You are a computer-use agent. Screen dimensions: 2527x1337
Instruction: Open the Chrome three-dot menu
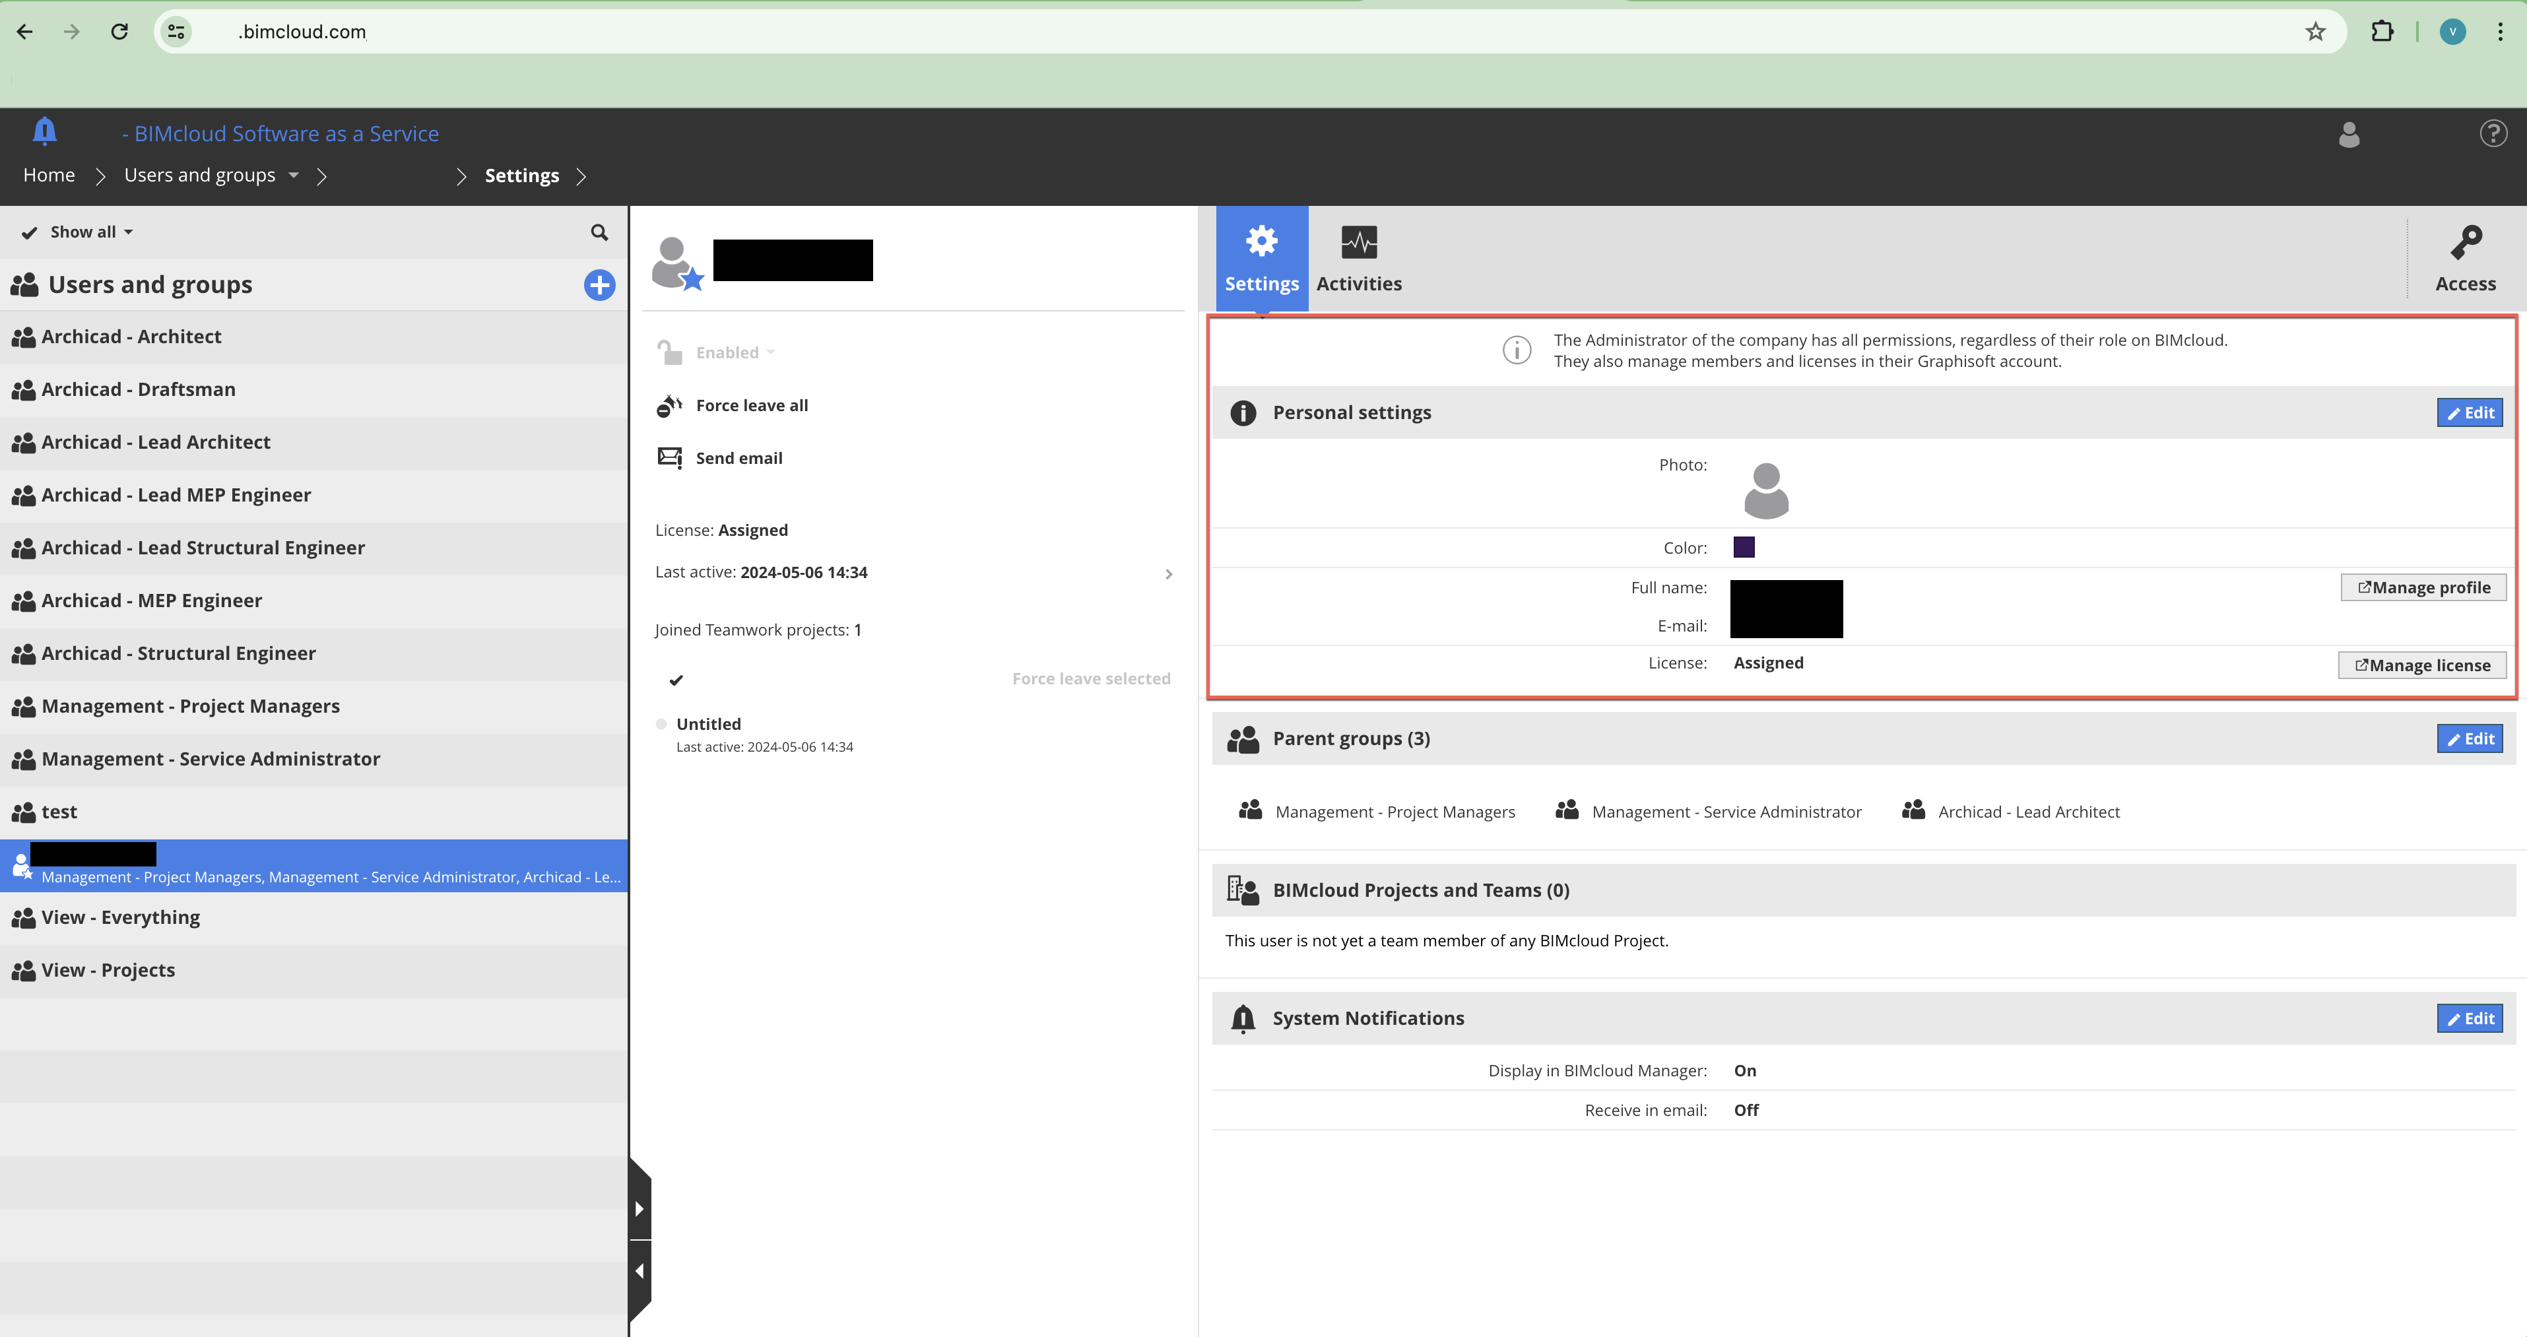[x=2499, y=32]
